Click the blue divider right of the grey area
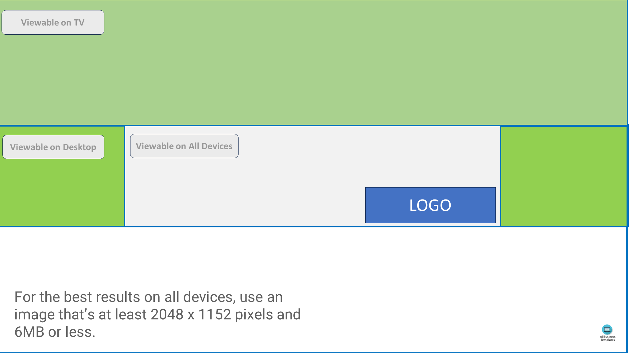 tap(501, 176)
